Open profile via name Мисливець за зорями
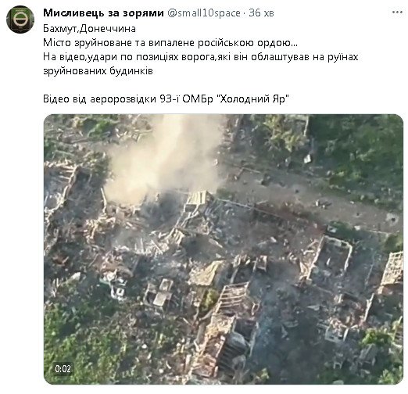Image resolution: width=408 pixels, height=394 pixels. tap(103, 13)
